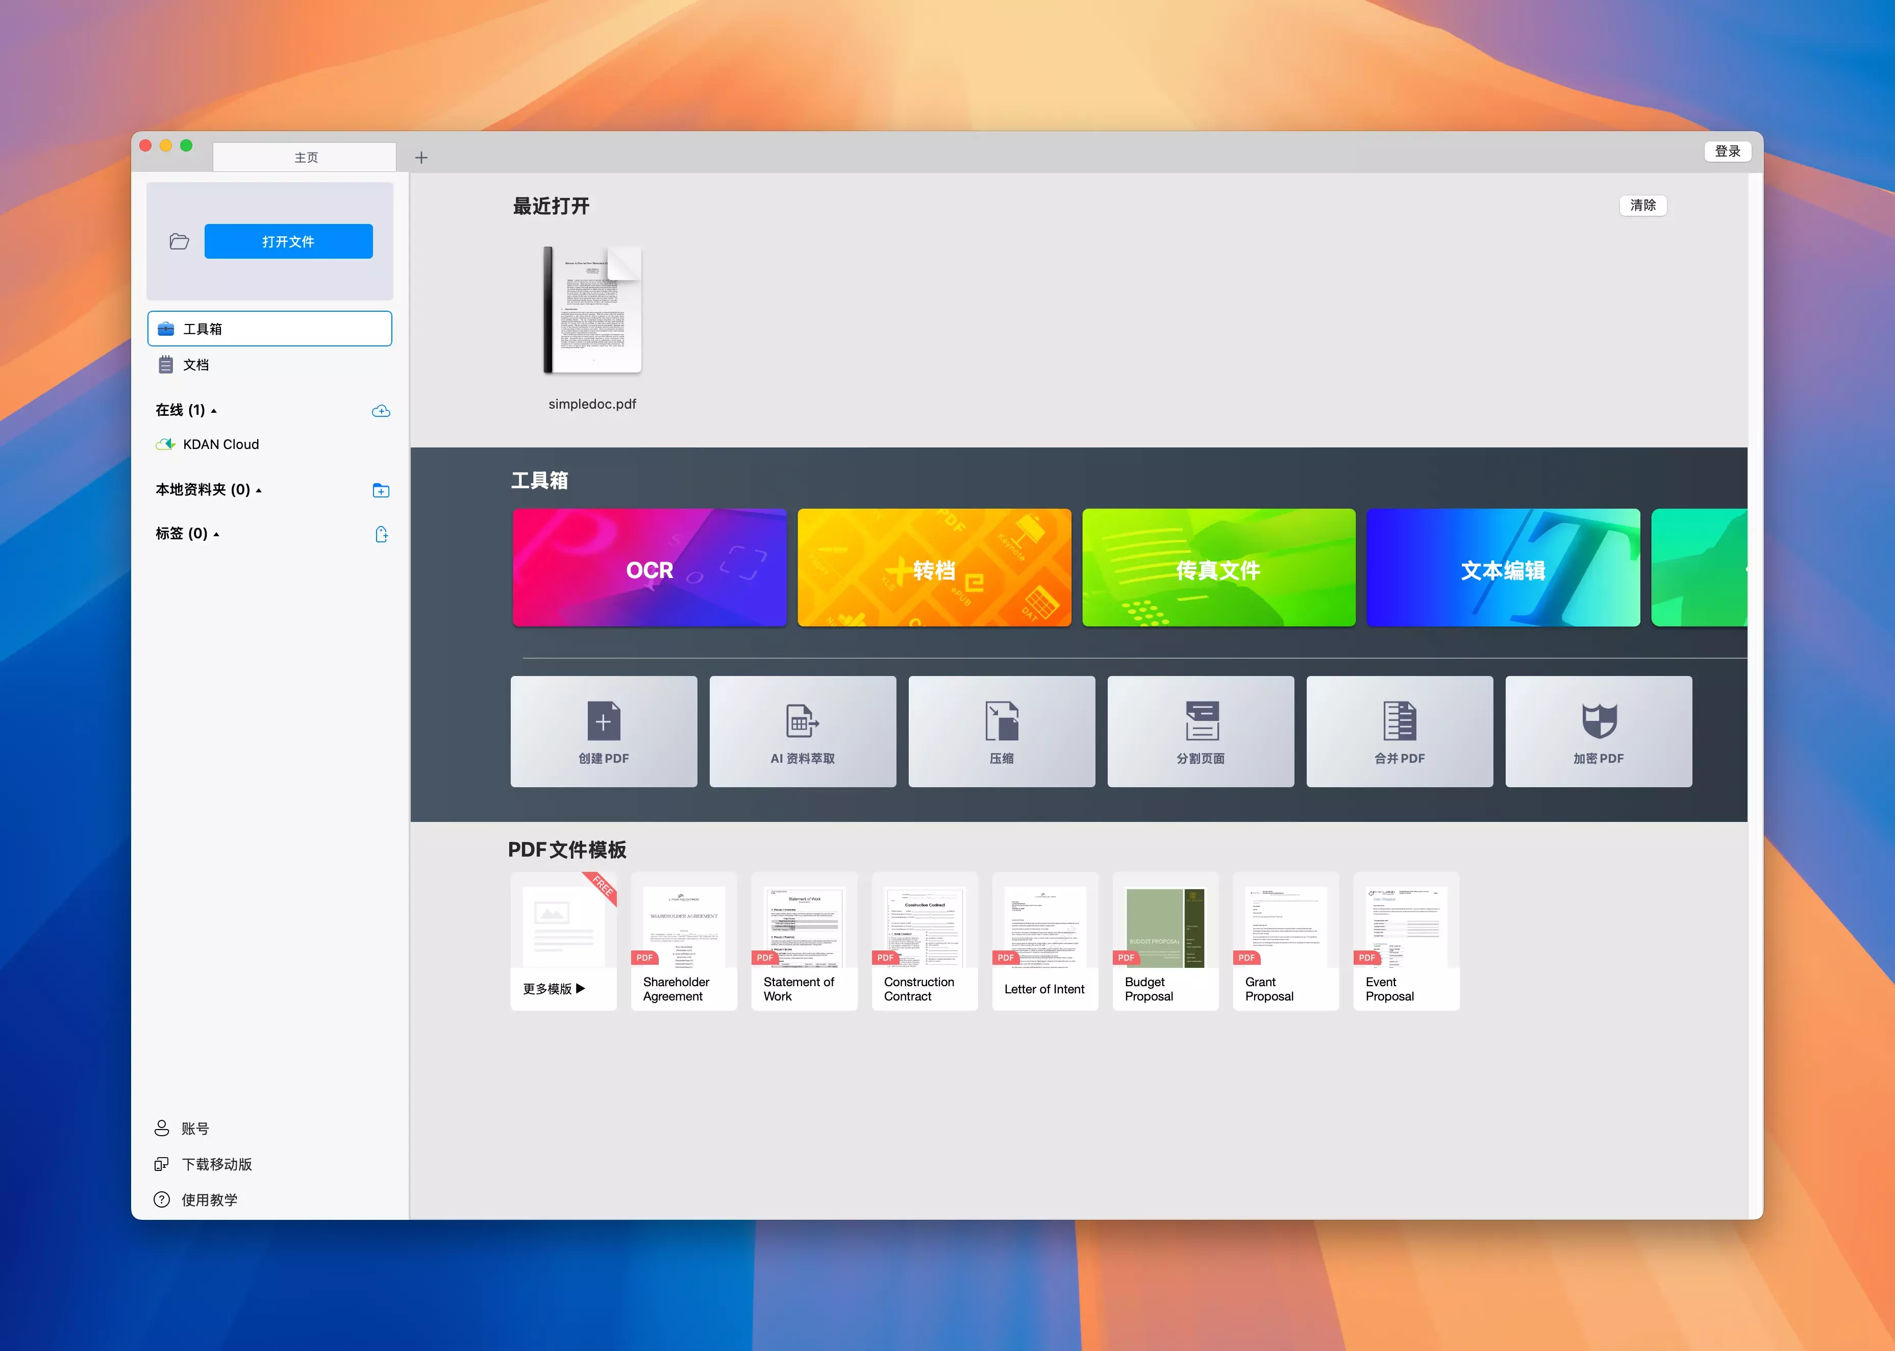Image resolution: width=1895 pixels, height=1351 pixels.
Task: Click the 打开文件 button
Action: coord(288,241)
